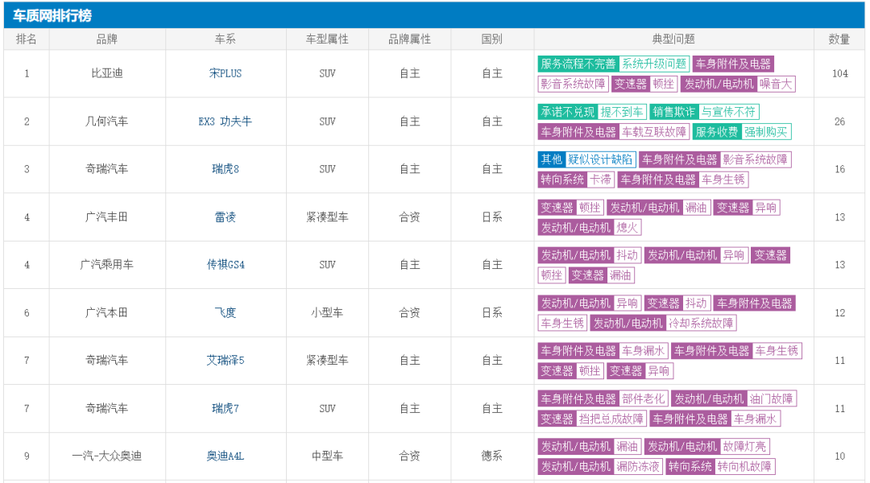Select the 转向系统 卡滞 tag
Image resolution: width=870 pixels, height=483 pixels.
tap(576, 180)
